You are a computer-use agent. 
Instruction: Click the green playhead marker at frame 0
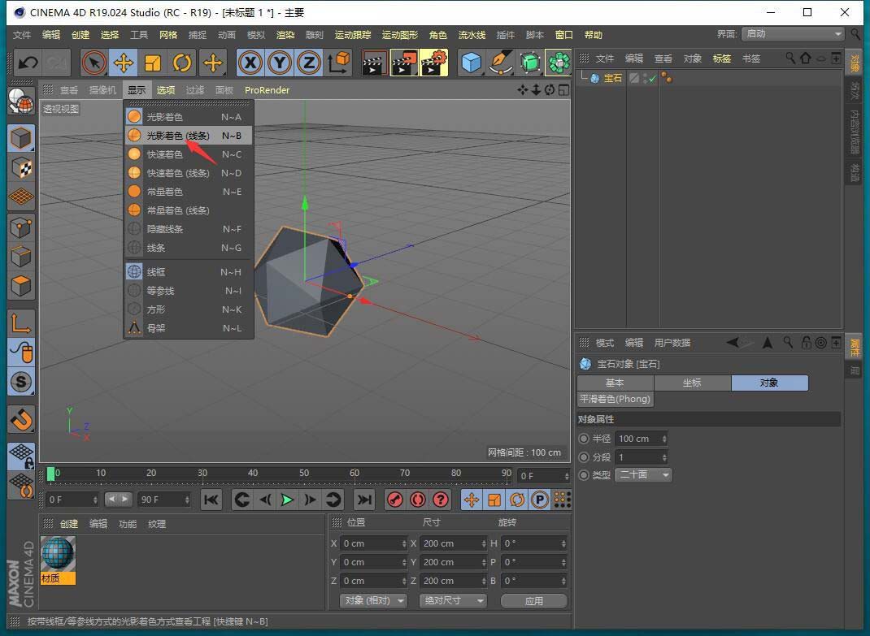click(x=51, y=474)
